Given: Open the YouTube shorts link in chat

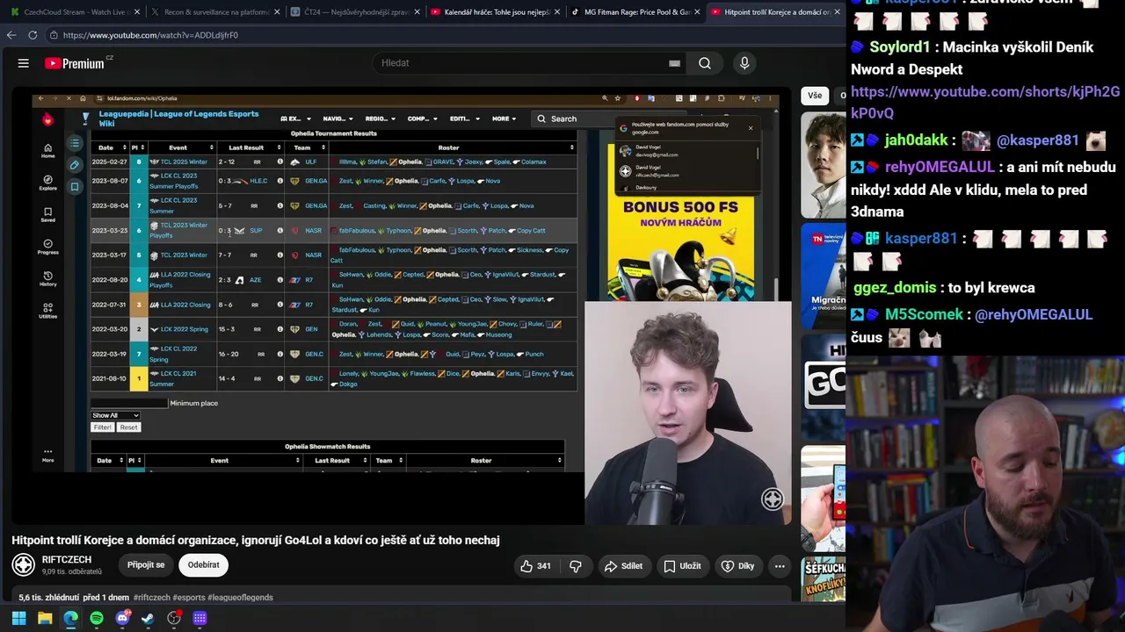Looking at the screenshot, I should pos(985,103).
